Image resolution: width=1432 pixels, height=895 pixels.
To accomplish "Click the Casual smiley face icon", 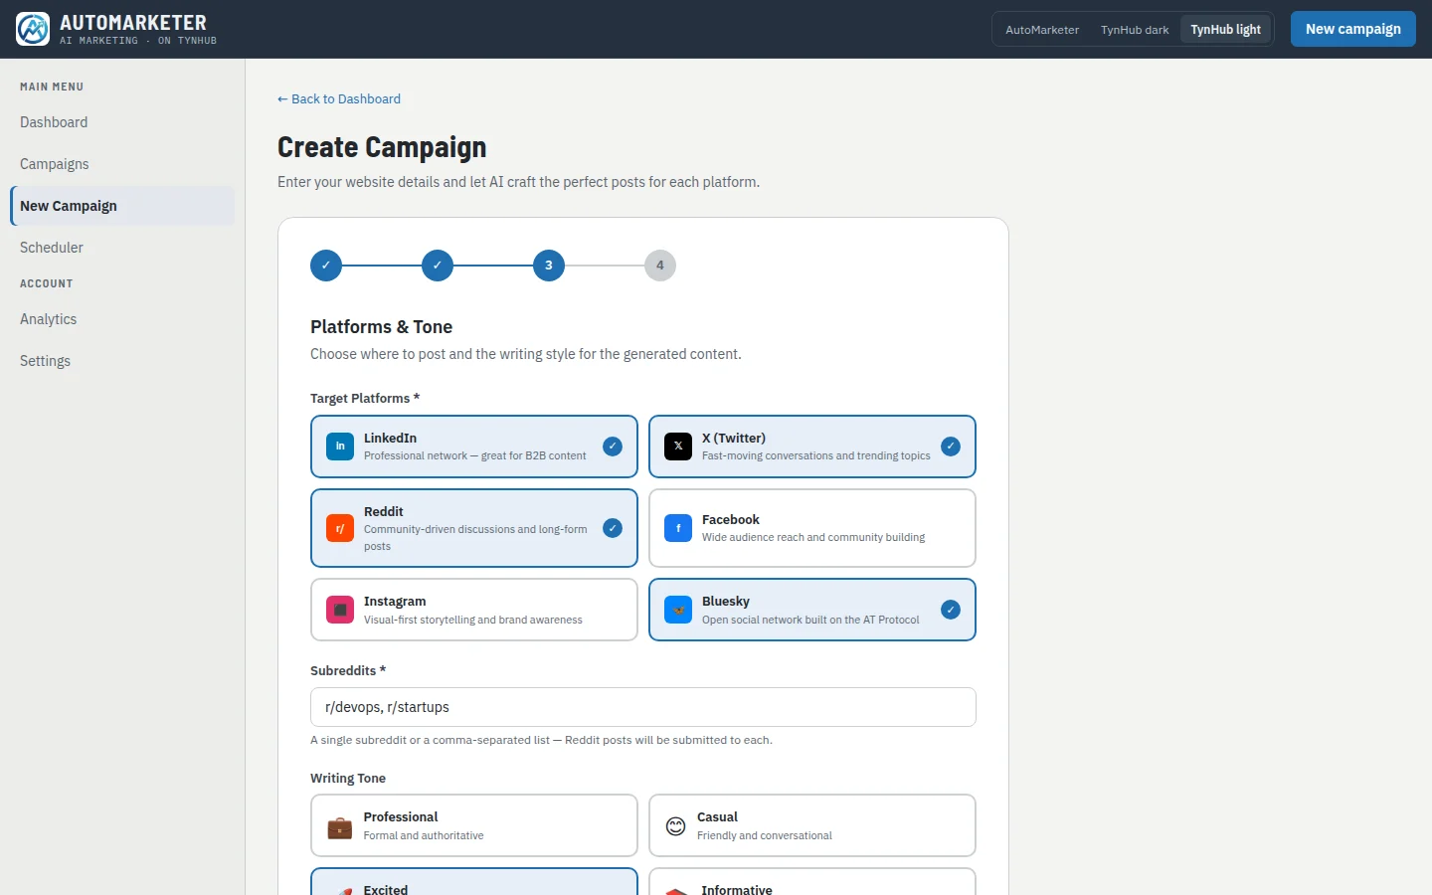I will [x=676, y=826].
